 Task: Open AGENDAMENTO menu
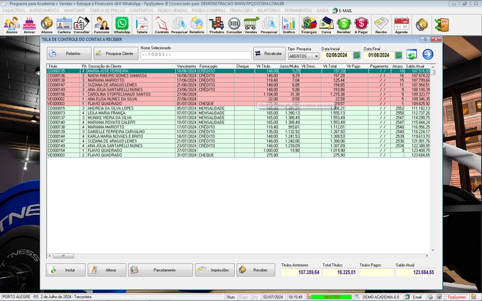(44, 10)
